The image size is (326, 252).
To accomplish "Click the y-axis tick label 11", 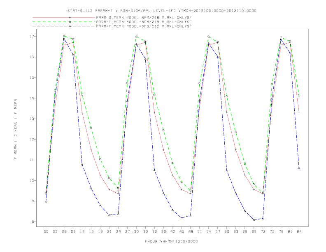I will [x=32, y=160].
